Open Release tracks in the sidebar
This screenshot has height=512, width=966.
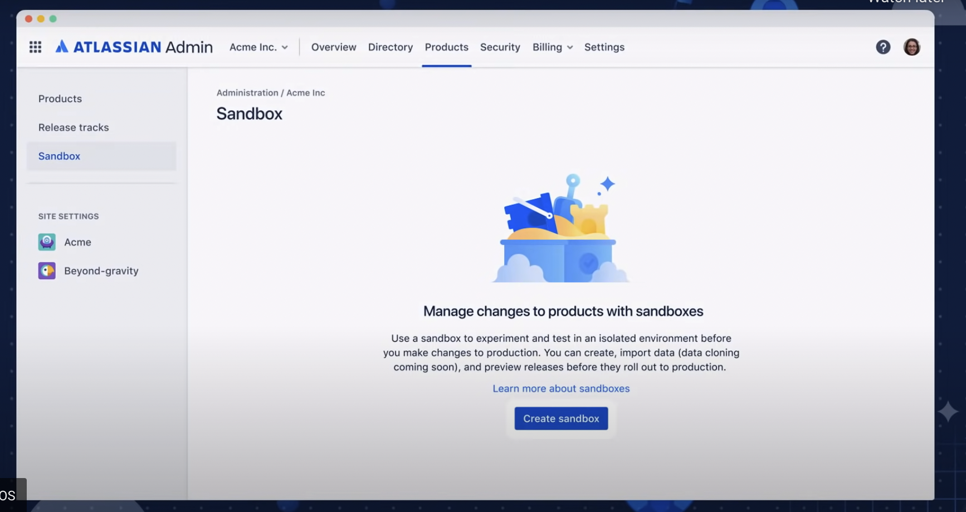(x=74, y=127)
